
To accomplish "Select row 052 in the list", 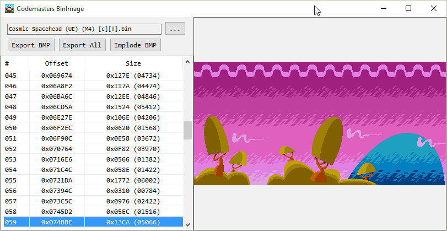I will click(x=92, y=149).
